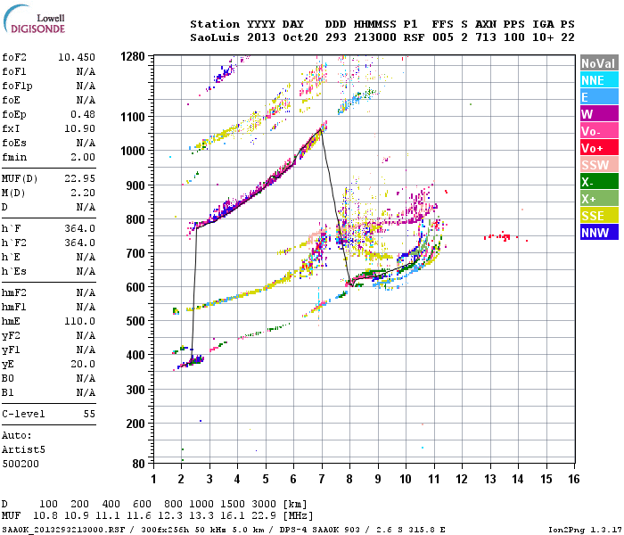Click the 16 MHz x-axis label
Screen dimensions: 624x535
(574, 479)
